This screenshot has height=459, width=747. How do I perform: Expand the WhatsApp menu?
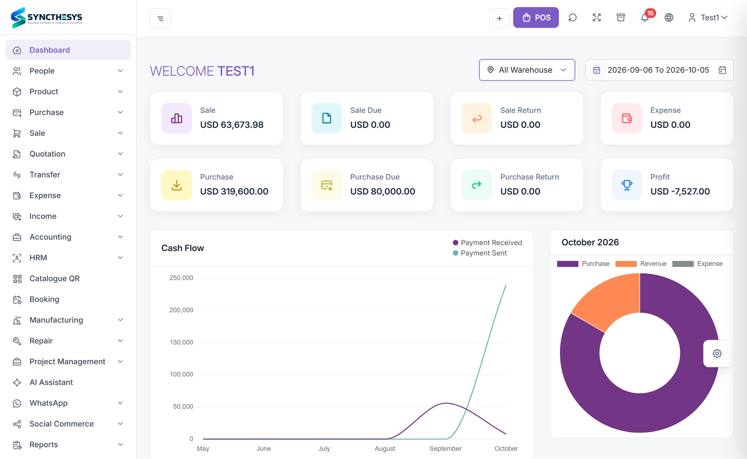[68, 403]
